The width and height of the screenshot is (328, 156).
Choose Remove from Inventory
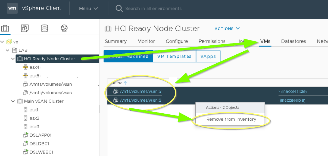click(x=231, y=119)
